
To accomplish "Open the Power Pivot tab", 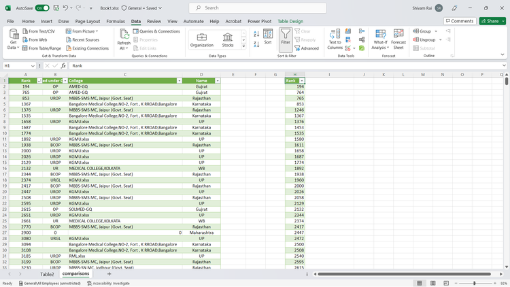I will point(260,21).
